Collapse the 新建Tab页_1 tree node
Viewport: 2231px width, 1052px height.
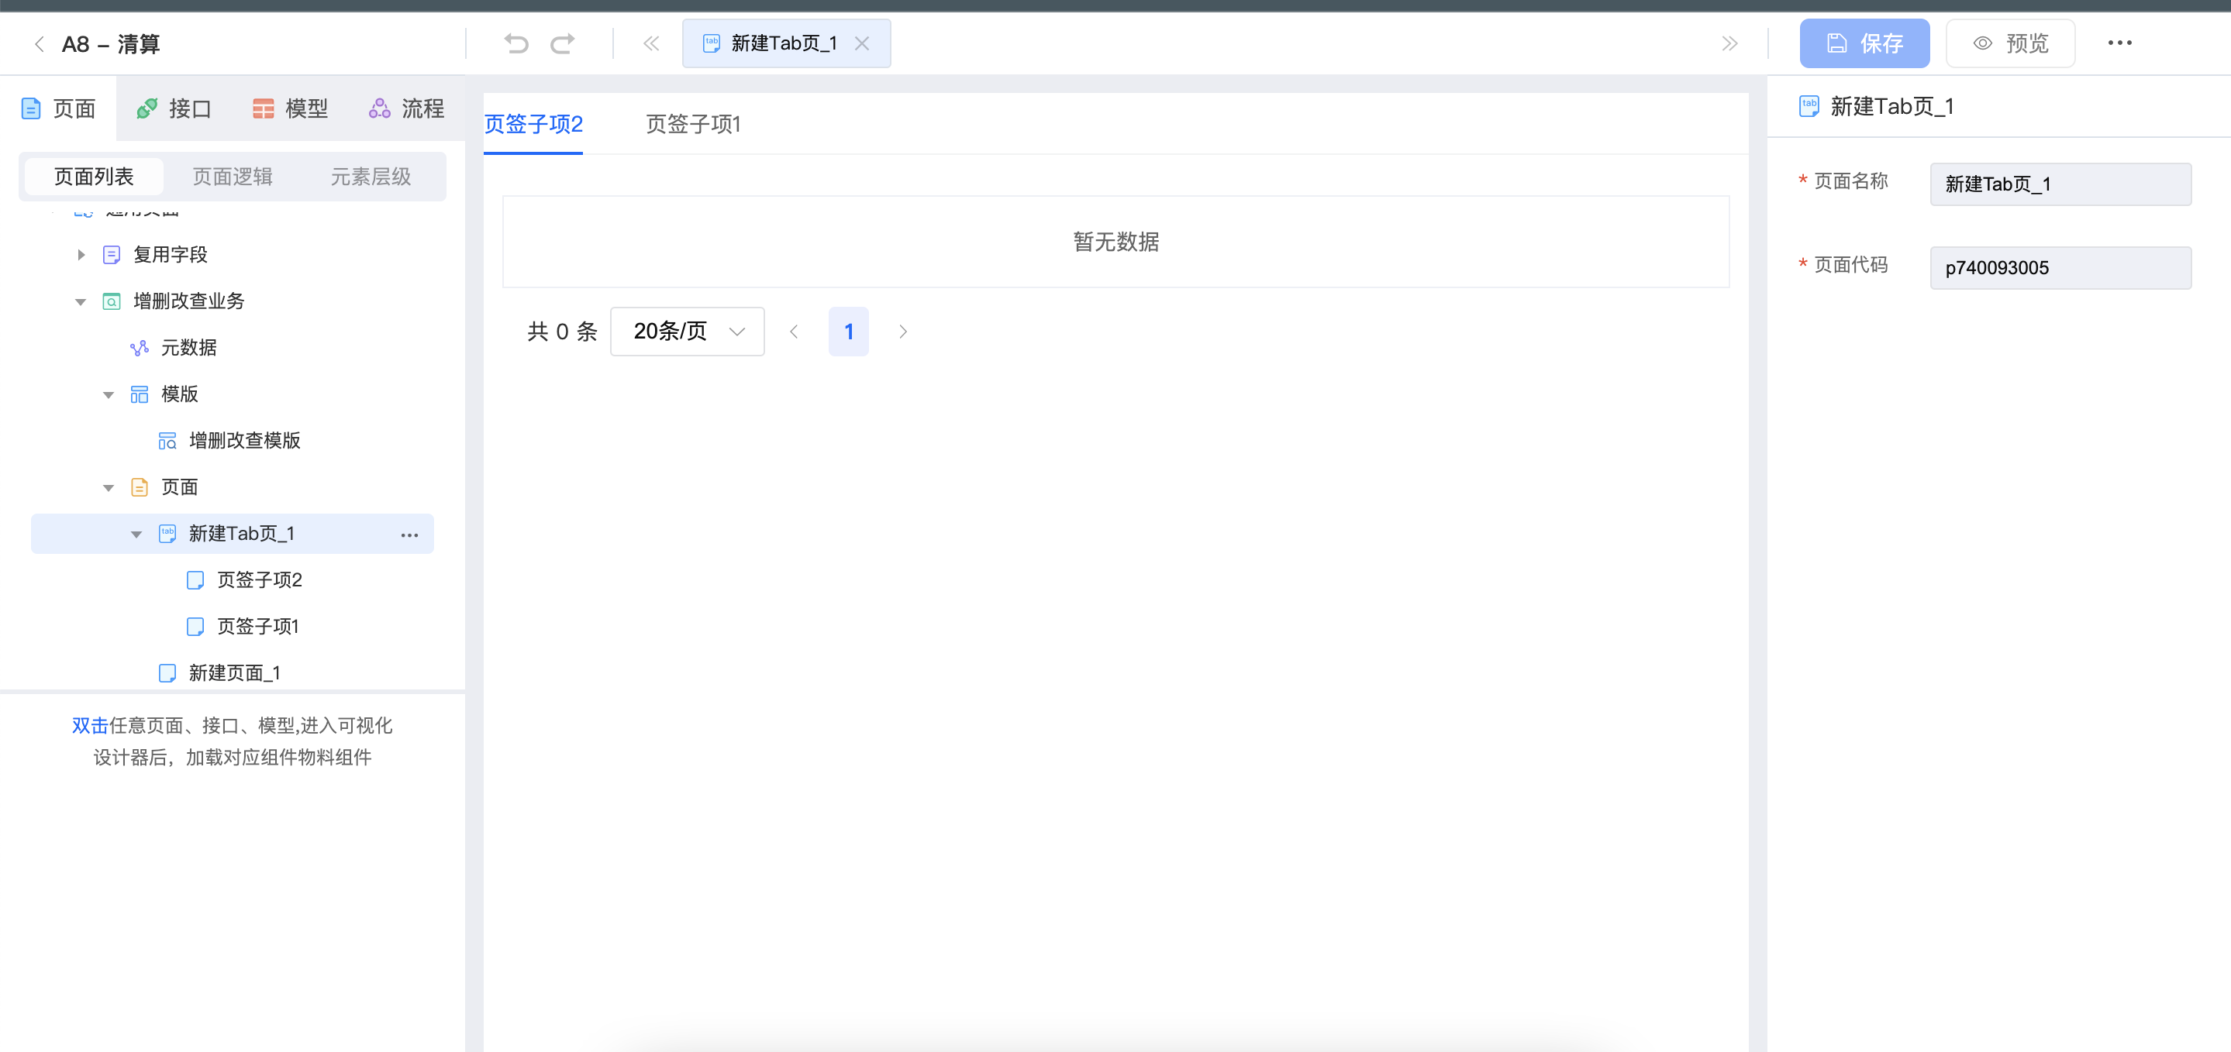tap(136, 535)
